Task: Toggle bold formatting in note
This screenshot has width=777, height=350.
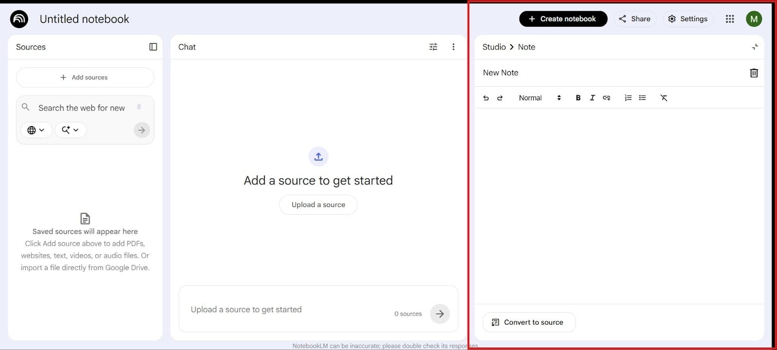Action: coord(578,98)
